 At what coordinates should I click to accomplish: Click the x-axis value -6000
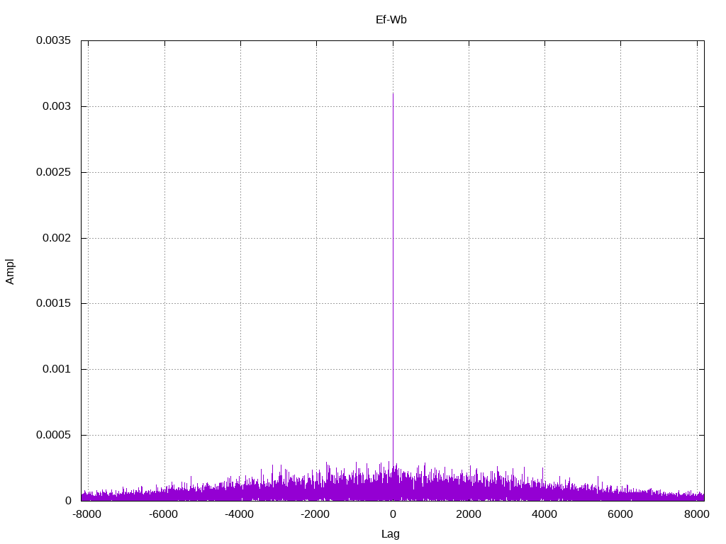(x=164, y=514)
